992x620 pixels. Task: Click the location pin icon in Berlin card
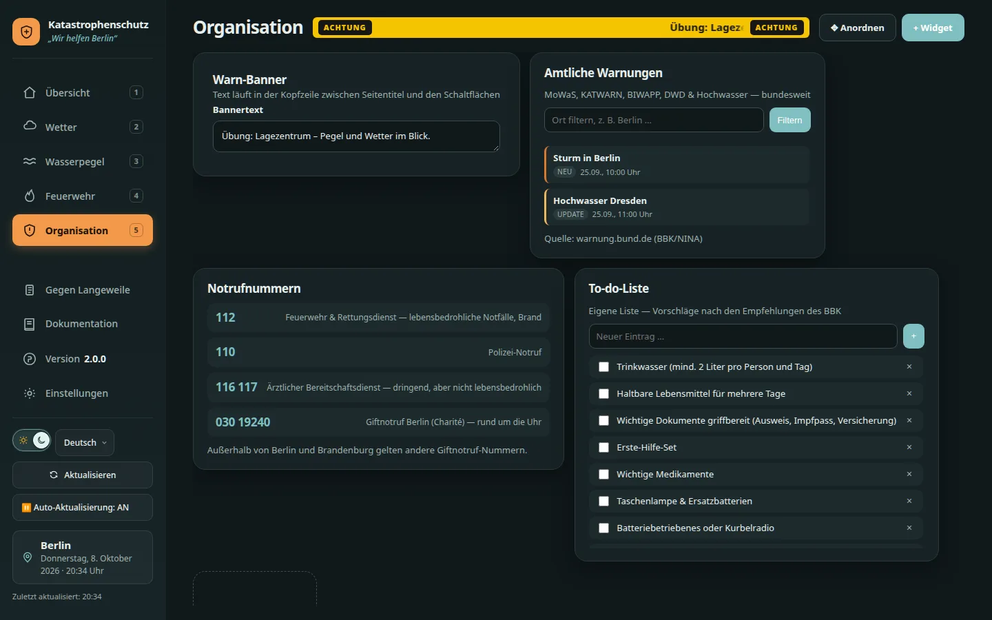[x=28, y=557]
